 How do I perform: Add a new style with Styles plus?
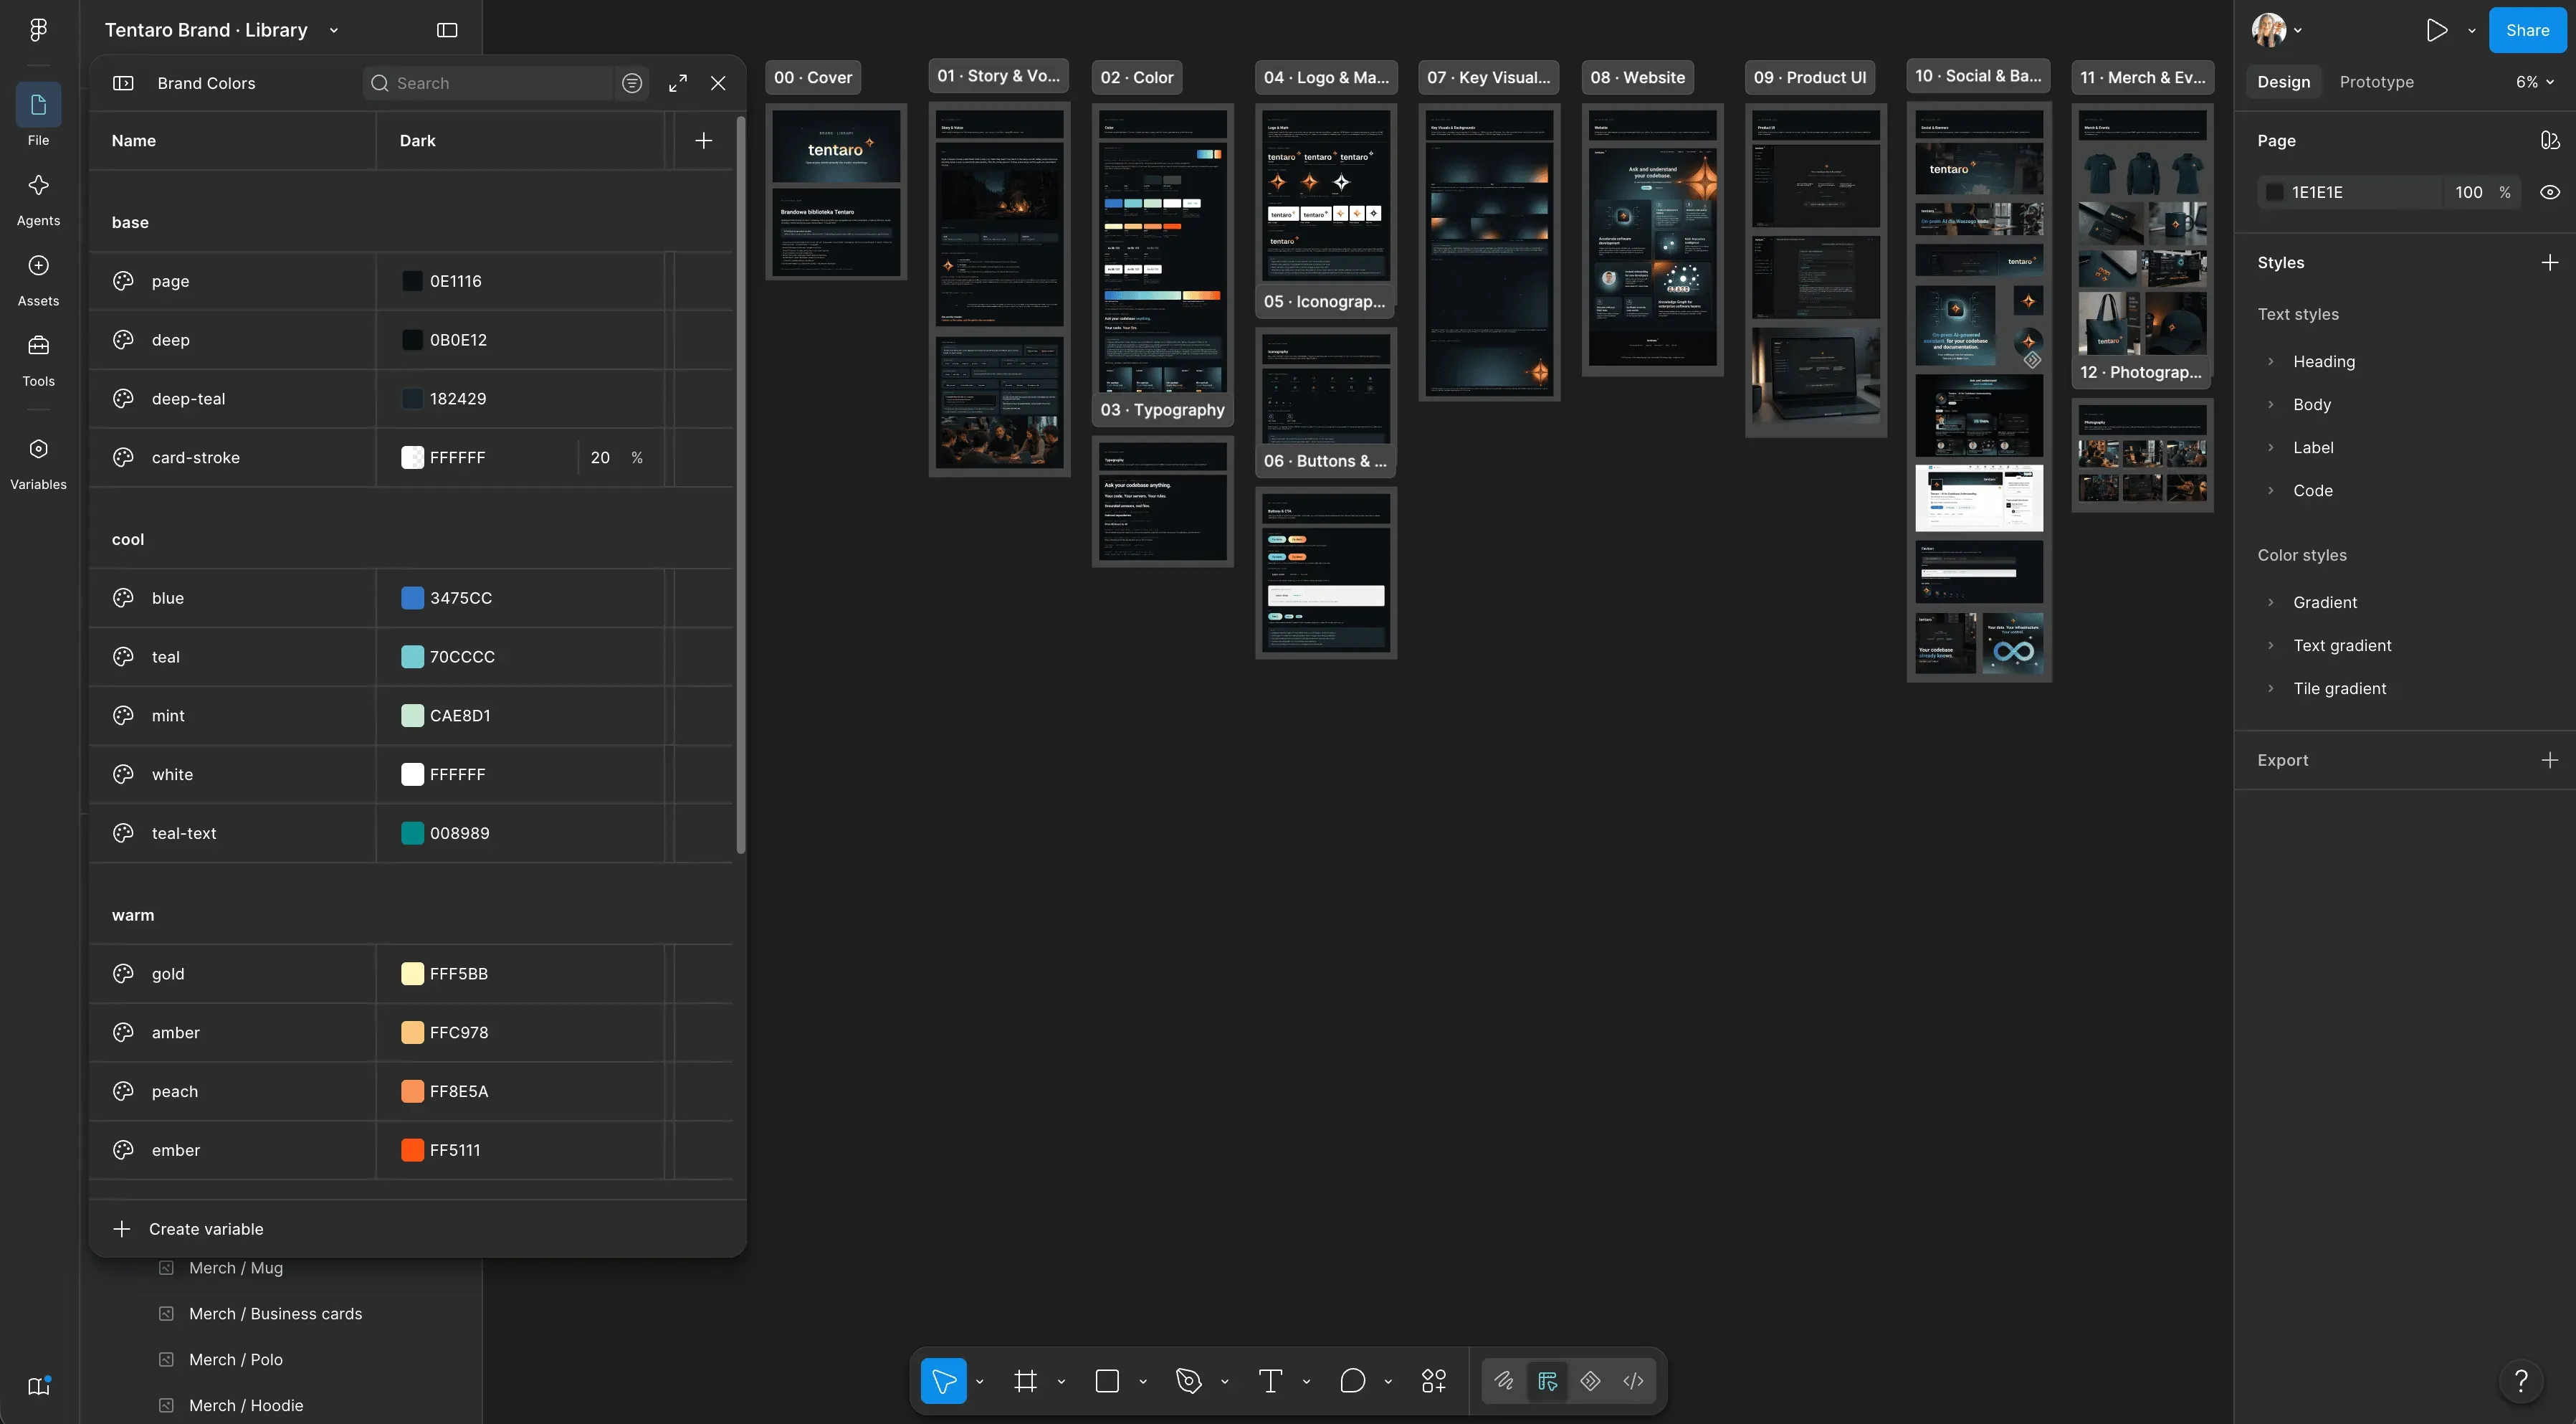point(2550,262)
